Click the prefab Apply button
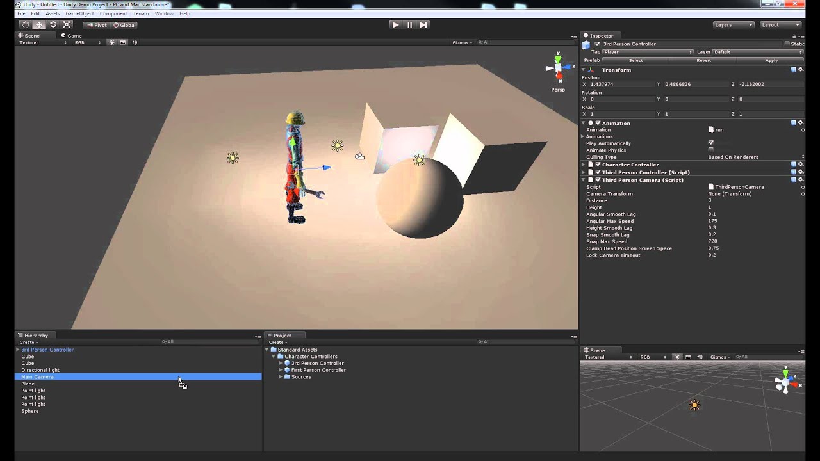This screenshot has height=461, width=820. coord(771,60)
